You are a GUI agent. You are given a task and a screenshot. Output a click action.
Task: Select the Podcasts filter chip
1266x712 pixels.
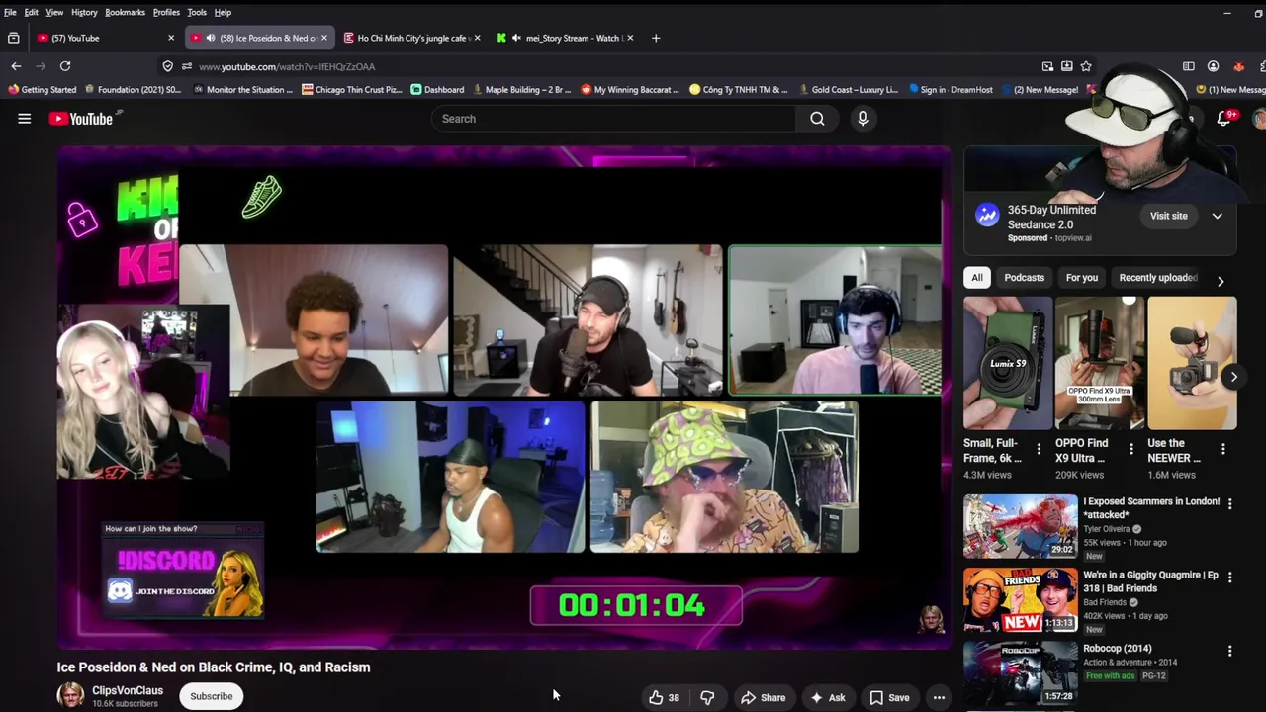tap(1024, 278)
